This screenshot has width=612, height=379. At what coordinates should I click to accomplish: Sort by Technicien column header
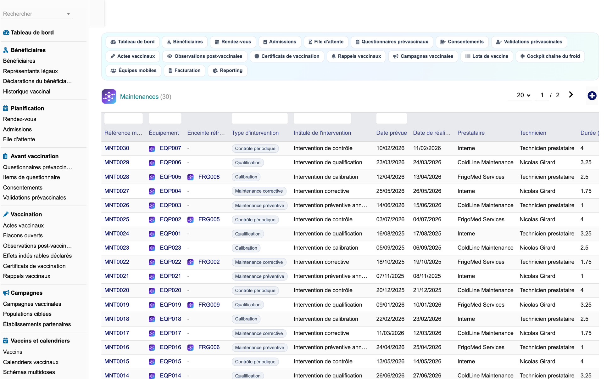point(533,133)
